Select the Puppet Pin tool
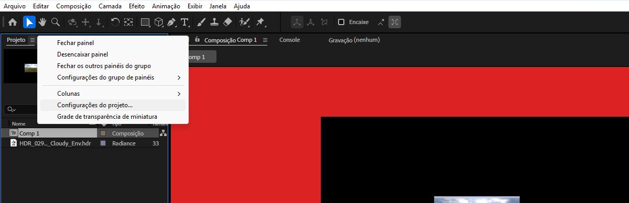The image size is (629, 203). 261,22
